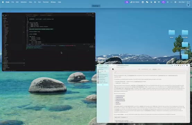The image size is (192, 125).
Task: Add a new desktop with the plus button
Action: point(188,5)
